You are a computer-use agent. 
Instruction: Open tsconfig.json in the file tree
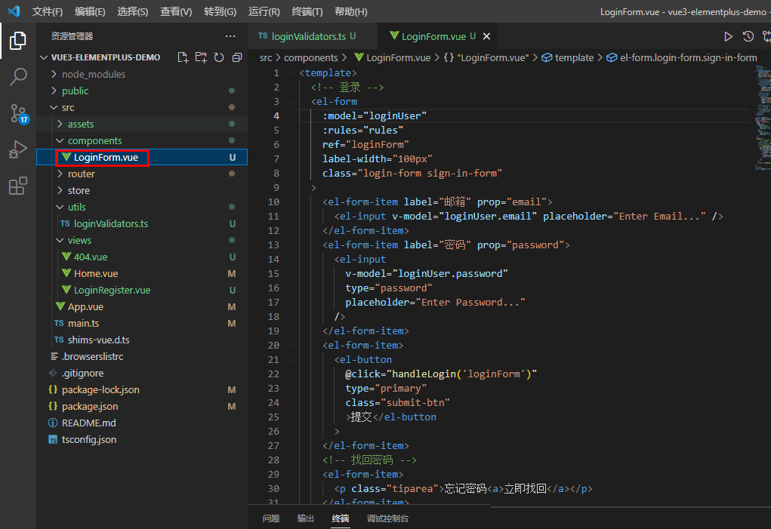[x=142, y=440]
